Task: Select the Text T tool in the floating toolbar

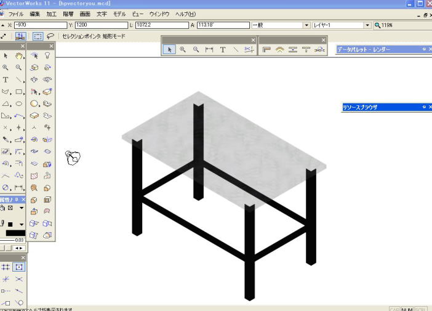Action: pyautogui.click(x=223, y=50)
